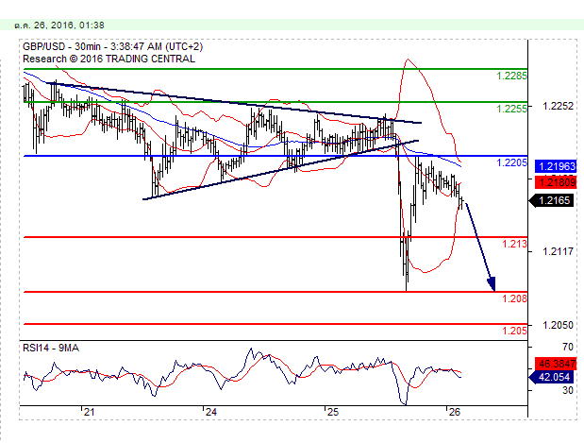Click 'Research © 2016 TRADING CENTRAL' text
The image size is (584, 443).
(108, 59)
